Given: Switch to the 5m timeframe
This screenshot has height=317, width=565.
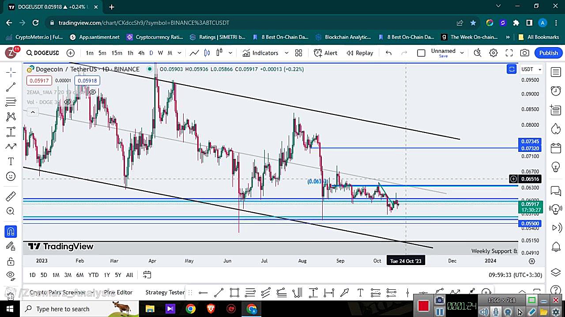Looking at the screenshot, I should 102,53.
